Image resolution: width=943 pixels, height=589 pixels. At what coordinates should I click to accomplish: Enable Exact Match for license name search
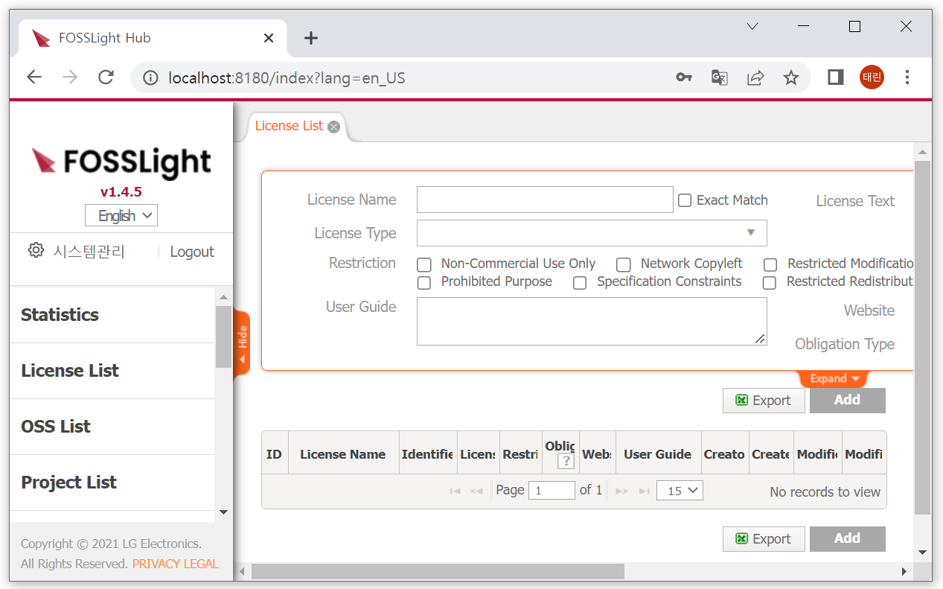(684, 200)
